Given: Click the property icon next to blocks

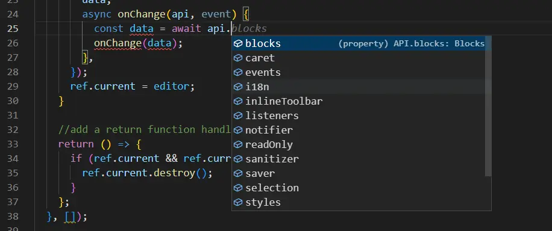Looking at the screenshot, I should [x=238, y=43].
